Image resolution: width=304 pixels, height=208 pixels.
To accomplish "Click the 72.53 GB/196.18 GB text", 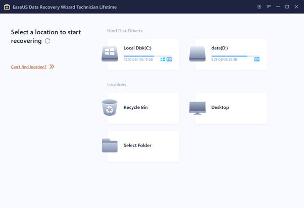I will (x=138, y=59).
